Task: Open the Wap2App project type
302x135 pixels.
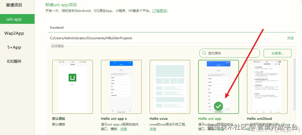Action: (14, 33)
